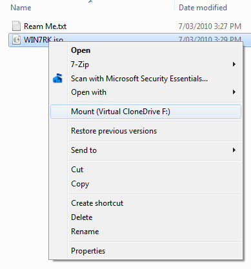Open the Send to menu entry
The height and width of the screenshot is (269, 251).
pyautogui.click(x=146, y=150)
